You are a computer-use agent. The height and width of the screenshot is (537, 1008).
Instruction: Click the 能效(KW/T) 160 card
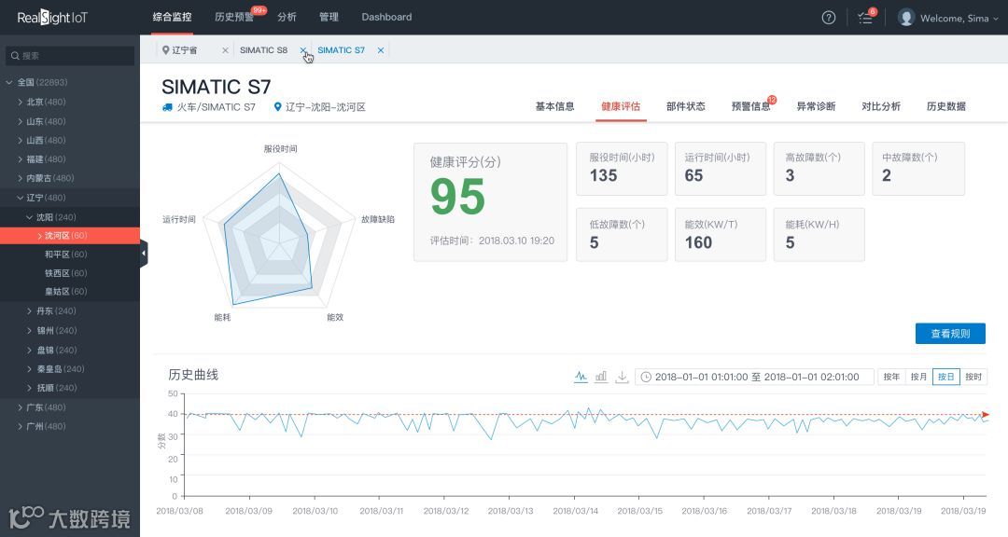tap(720, 234)
